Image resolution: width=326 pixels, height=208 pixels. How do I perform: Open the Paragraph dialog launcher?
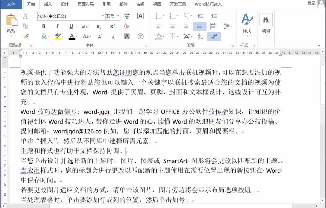[x=232, y=45]
